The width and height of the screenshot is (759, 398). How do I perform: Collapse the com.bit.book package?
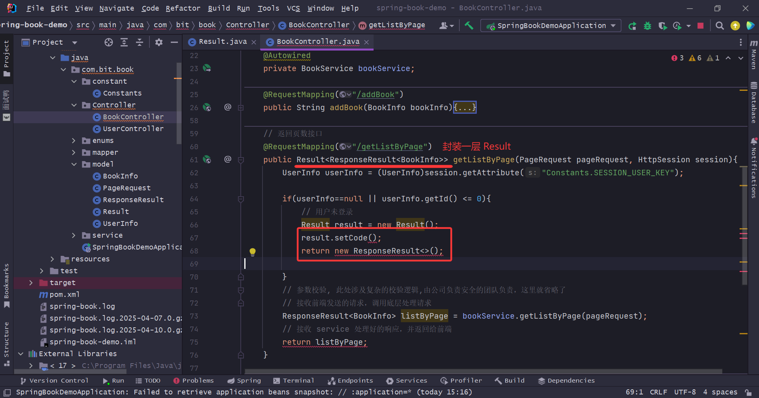tap(63, 69)
